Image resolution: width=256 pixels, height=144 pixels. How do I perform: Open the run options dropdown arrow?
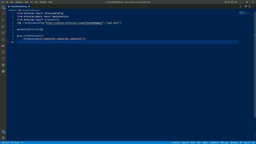243,6
